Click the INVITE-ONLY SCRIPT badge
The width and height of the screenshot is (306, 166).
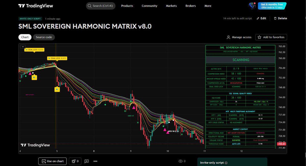pyautogui.click(x=31, y=19)
